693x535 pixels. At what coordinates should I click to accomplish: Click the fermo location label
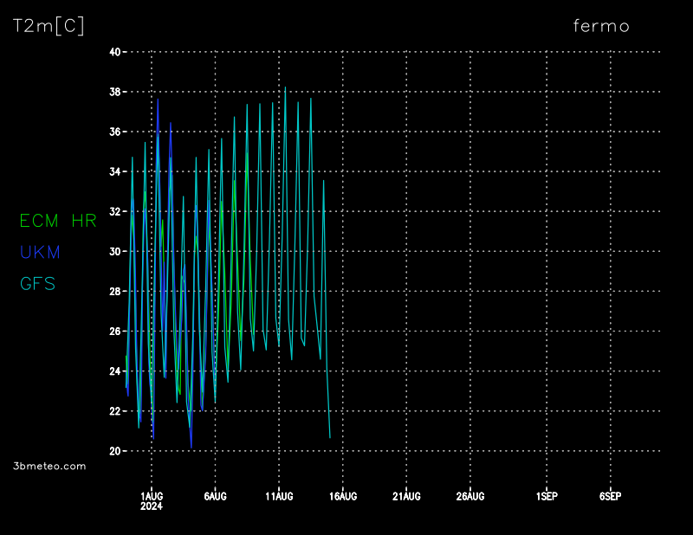pos(601,26)
